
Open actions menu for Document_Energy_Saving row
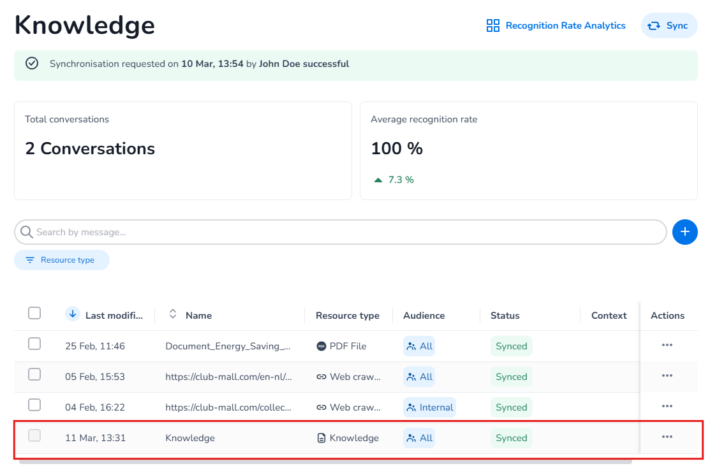[667, 345]
